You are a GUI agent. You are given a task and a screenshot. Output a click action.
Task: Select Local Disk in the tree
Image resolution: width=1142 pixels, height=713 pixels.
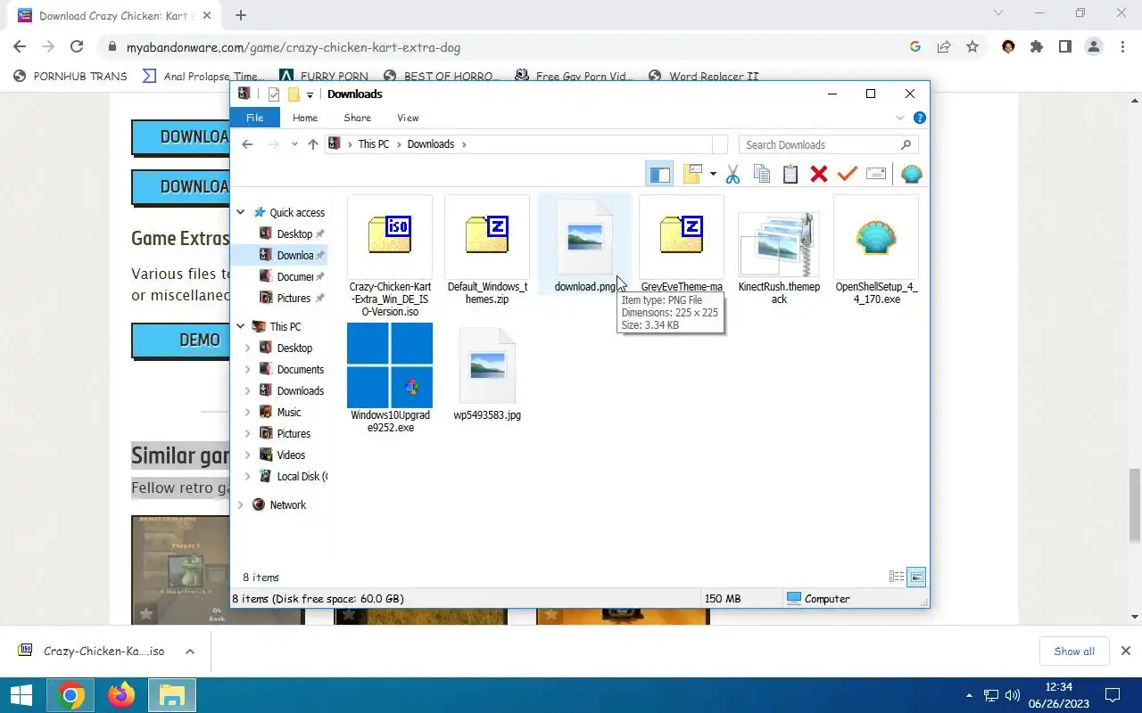pyautogui.click(x=302, y=476)
